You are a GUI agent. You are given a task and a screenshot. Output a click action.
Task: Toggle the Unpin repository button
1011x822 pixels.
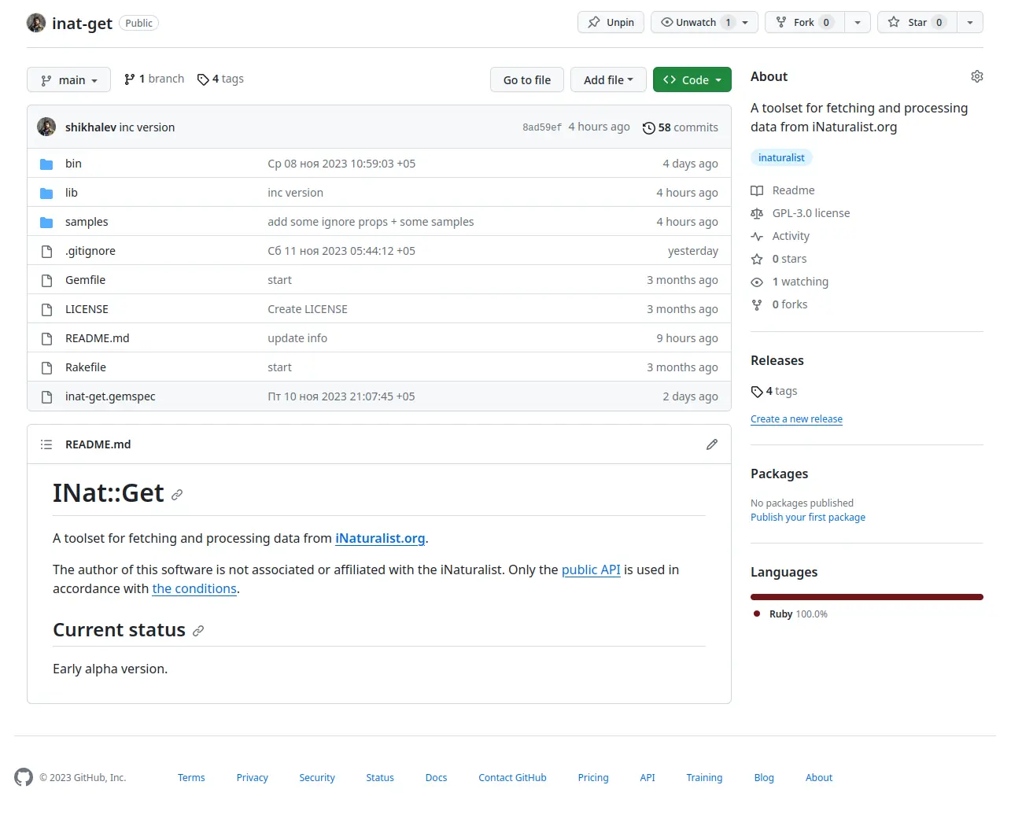(x=611, y=22)
